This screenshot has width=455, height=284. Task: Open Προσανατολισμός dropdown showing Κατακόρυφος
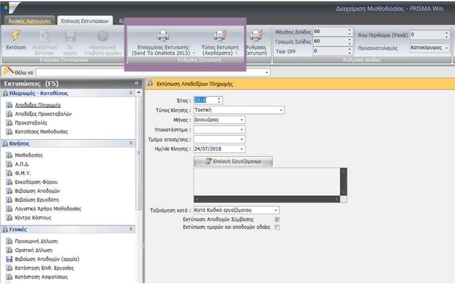coord(447,48)
